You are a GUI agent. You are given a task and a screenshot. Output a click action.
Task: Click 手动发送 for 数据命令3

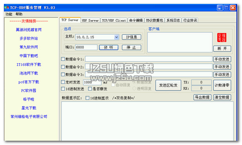pos(222,75)
